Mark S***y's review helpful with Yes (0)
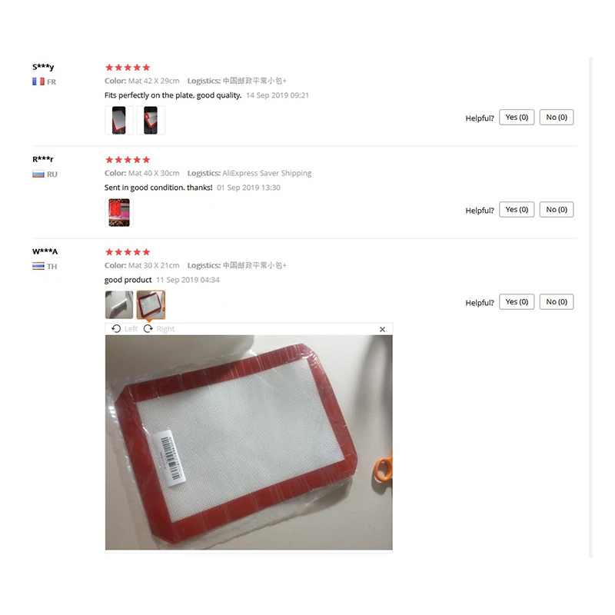 (x=517, y=118)
